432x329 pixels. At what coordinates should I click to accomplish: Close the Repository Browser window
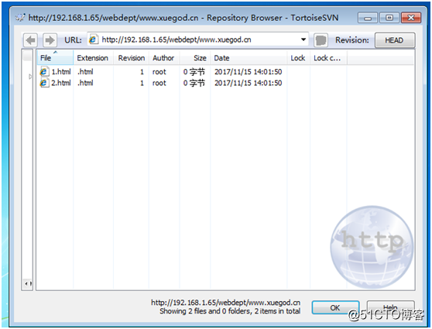point(411,18)
